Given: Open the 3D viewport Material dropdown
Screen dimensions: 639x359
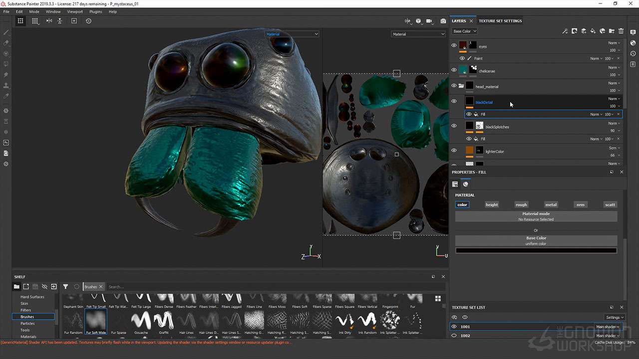Looking at the screenshot, I should coord(292,34).
